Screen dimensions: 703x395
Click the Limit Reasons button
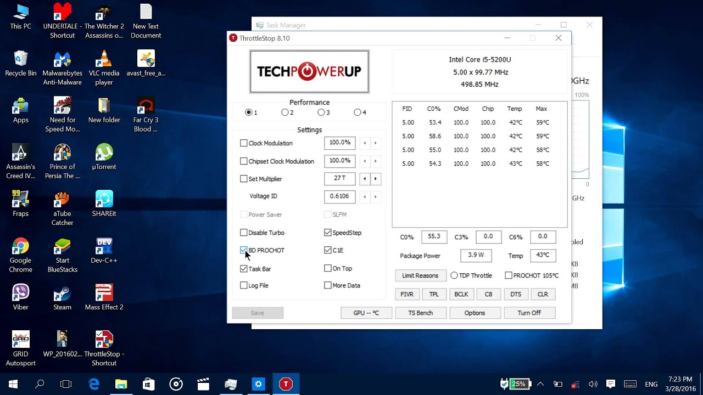tap(420, 275)
